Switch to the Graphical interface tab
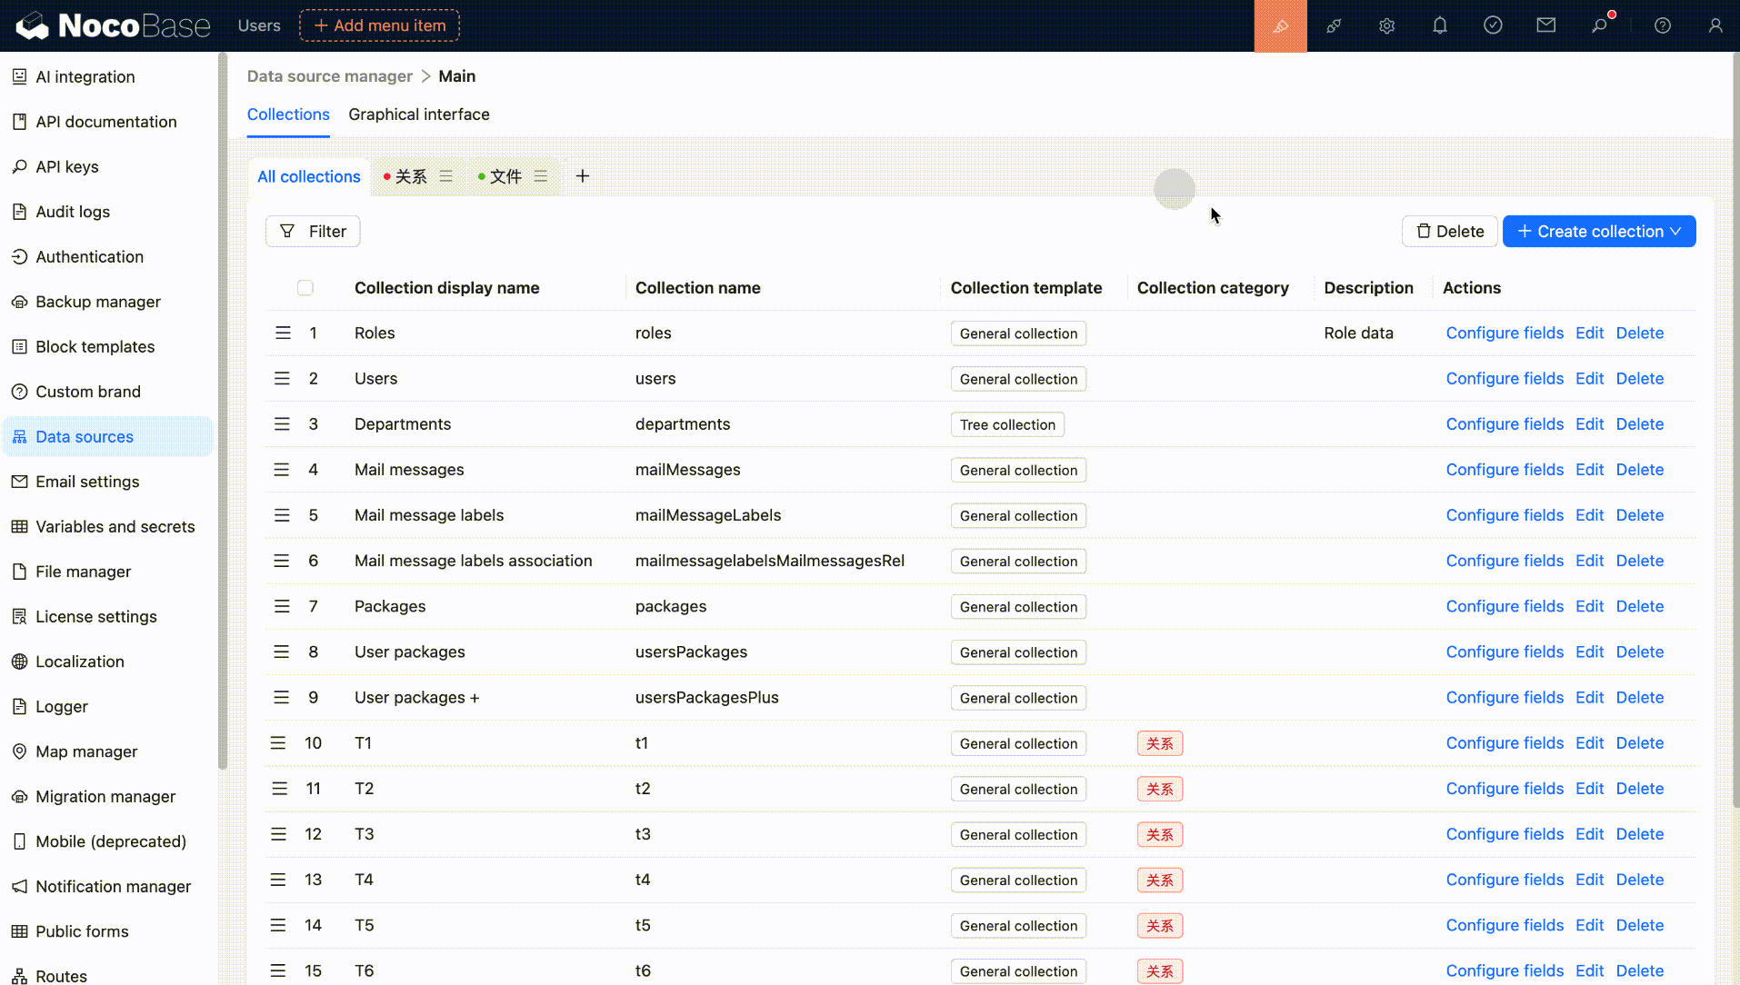The height and width of the screenshot is (985, 1740). tap(418, 114)
